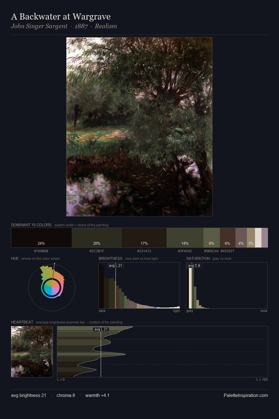Viewport: 279px width, 419px height.
Task: Click the hex code label #231A13
Action: coord(144,251)
